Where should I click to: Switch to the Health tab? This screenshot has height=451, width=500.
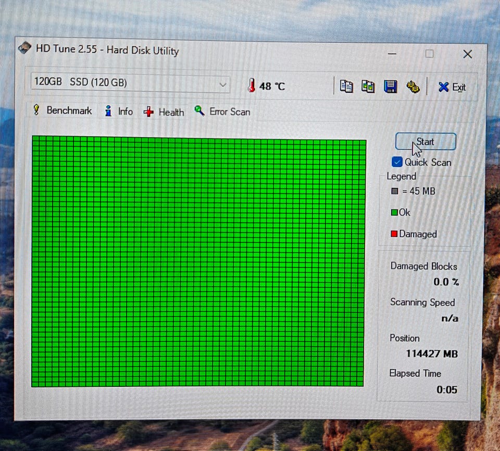pyautogui.click(x=164, y=112)
